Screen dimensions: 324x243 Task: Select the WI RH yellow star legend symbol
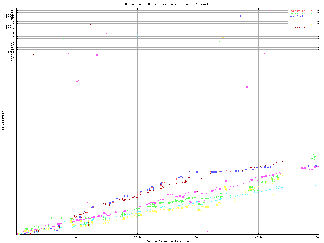point(311,25)
